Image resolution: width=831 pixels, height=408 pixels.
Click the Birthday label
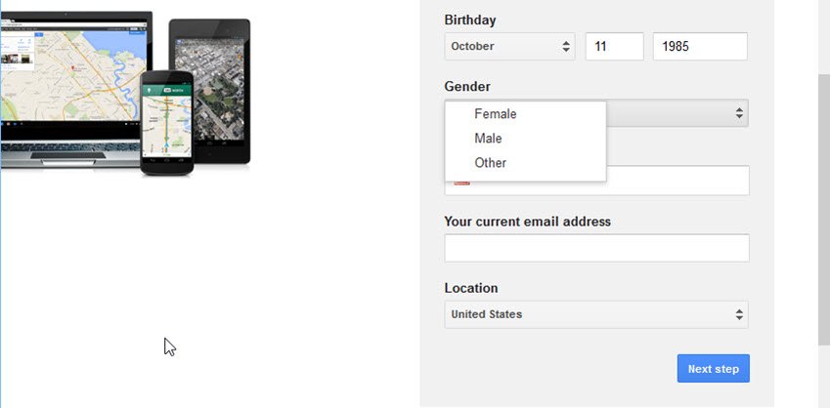coord(469,20)
